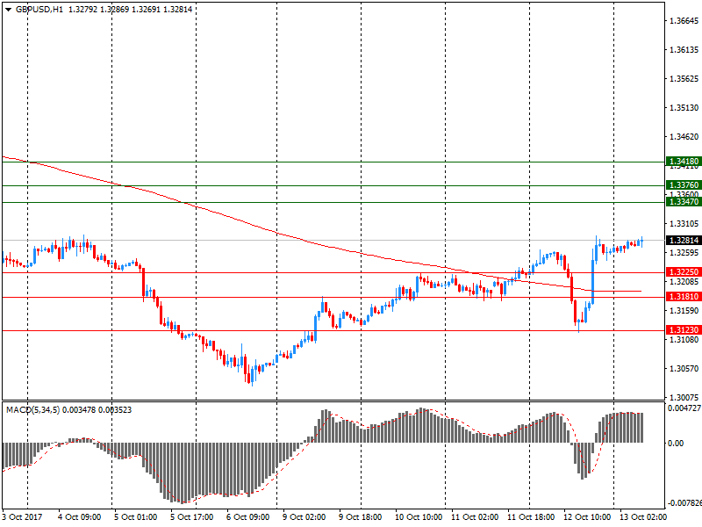Select the 1.33470 green level label
Screen dimensions: 702x527
(x=684, y=202)
